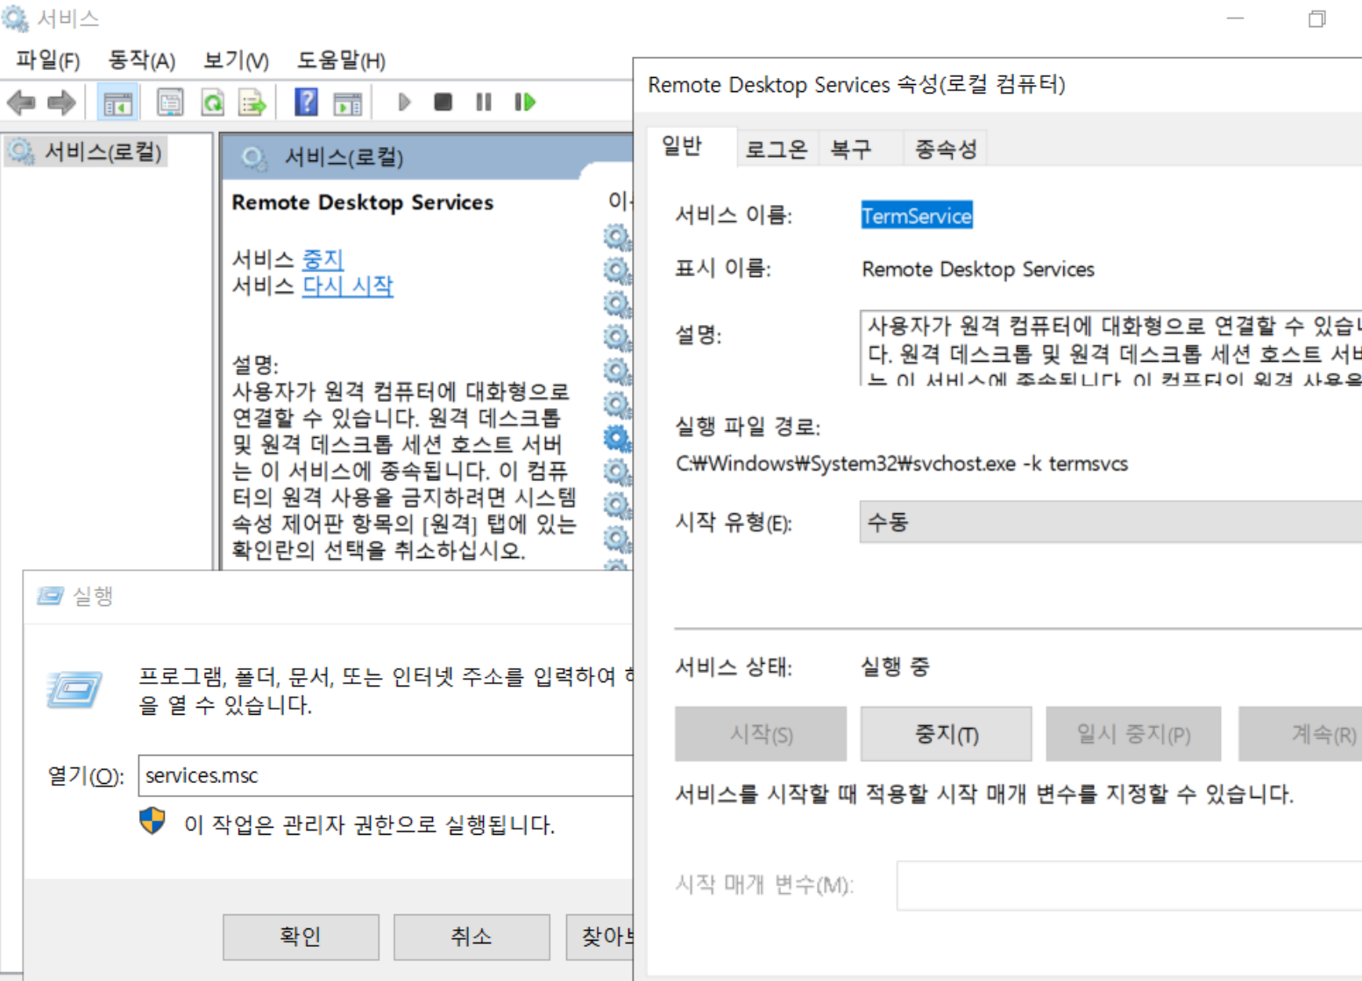Open the 도움말(H) menu

[341, 60]
